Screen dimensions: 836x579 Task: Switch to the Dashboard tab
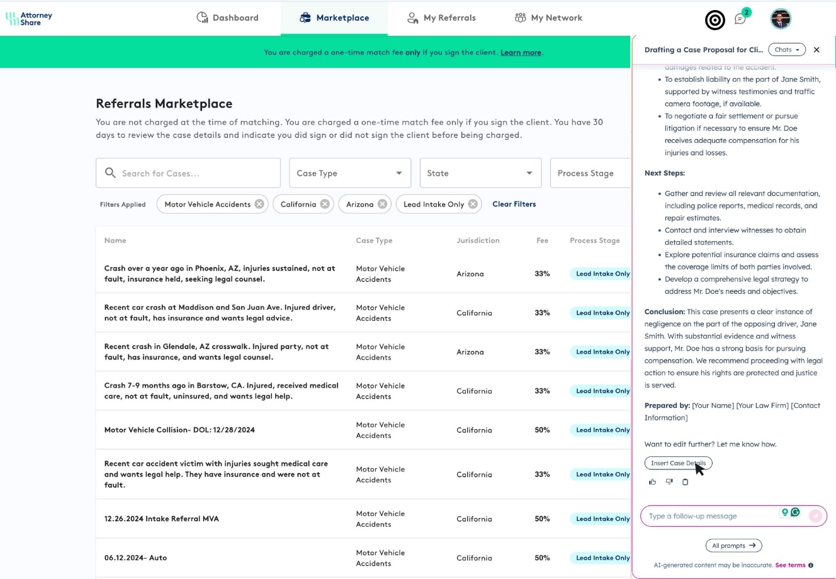point(227,18)
